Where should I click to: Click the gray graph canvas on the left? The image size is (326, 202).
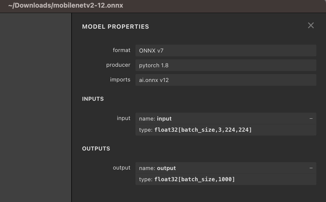(x=36, y=107)
